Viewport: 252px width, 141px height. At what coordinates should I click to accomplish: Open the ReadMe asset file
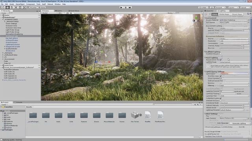148,115
